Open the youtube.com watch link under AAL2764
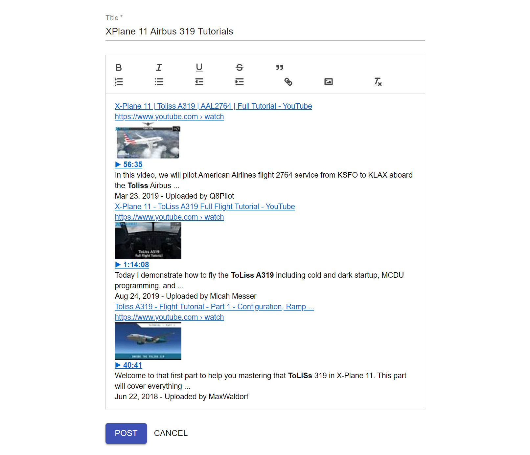 [169, 117]
